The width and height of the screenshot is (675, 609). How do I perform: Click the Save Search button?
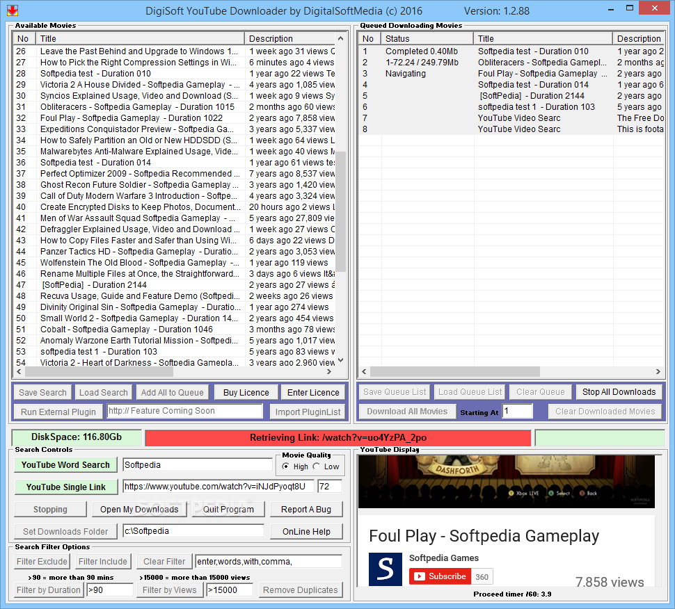pyautogui.click(x=42, y=392)
